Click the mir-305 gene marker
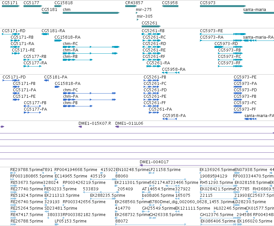Image resolution: width=274 pixels, height=226 pixels. click(138, 20)
